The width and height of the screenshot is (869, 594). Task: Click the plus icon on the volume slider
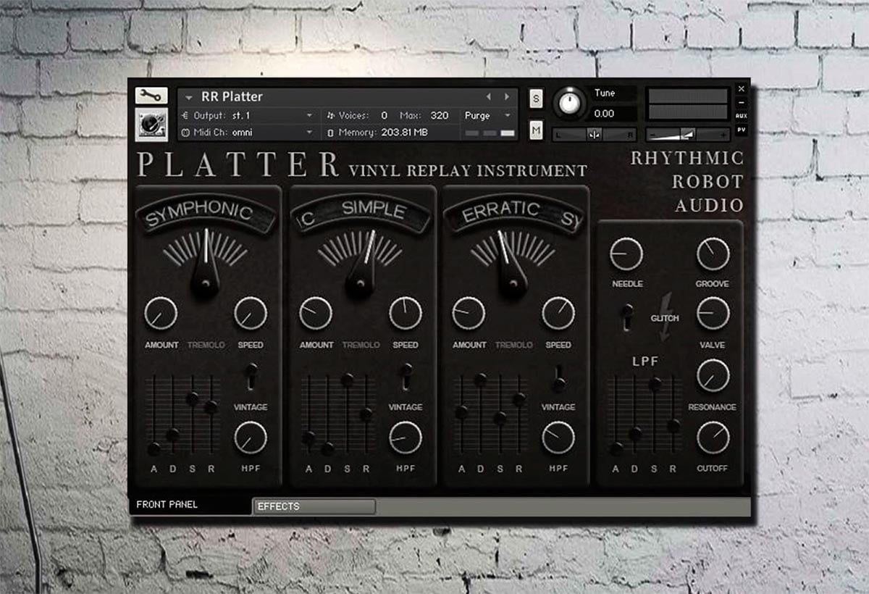coord(722,135)
